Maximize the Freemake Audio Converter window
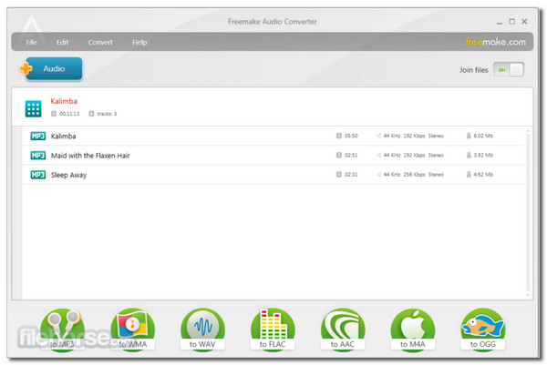Screen dimensions: 547x365 point(511,21)
